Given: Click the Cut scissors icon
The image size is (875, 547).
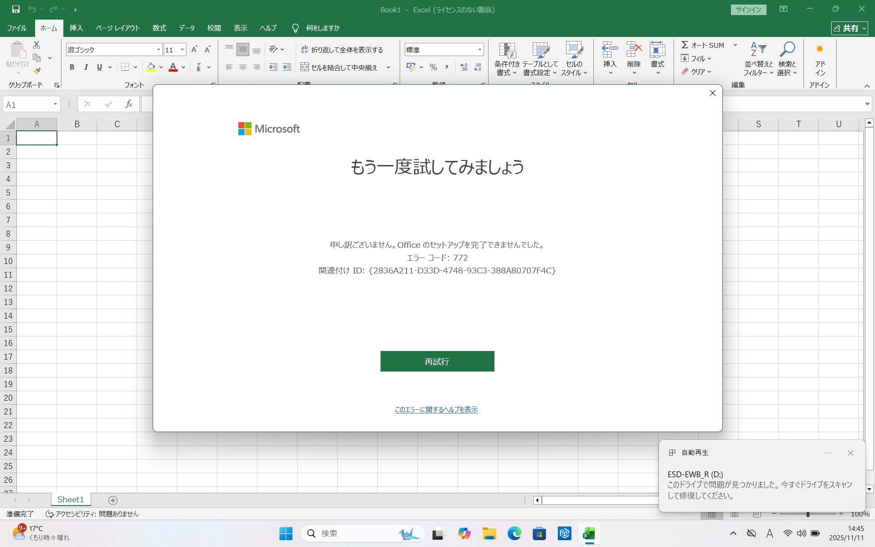Looking at the screenshot, I should click(x=36, y=45).
